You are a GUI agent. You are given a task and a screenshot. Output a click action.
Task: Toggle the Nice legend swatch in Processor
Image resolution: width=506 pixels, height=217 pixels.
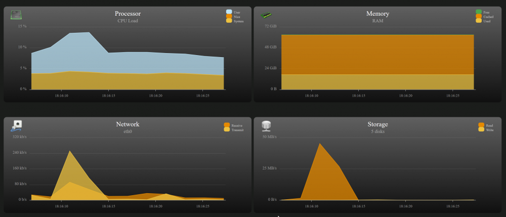(x=229, y=16)
